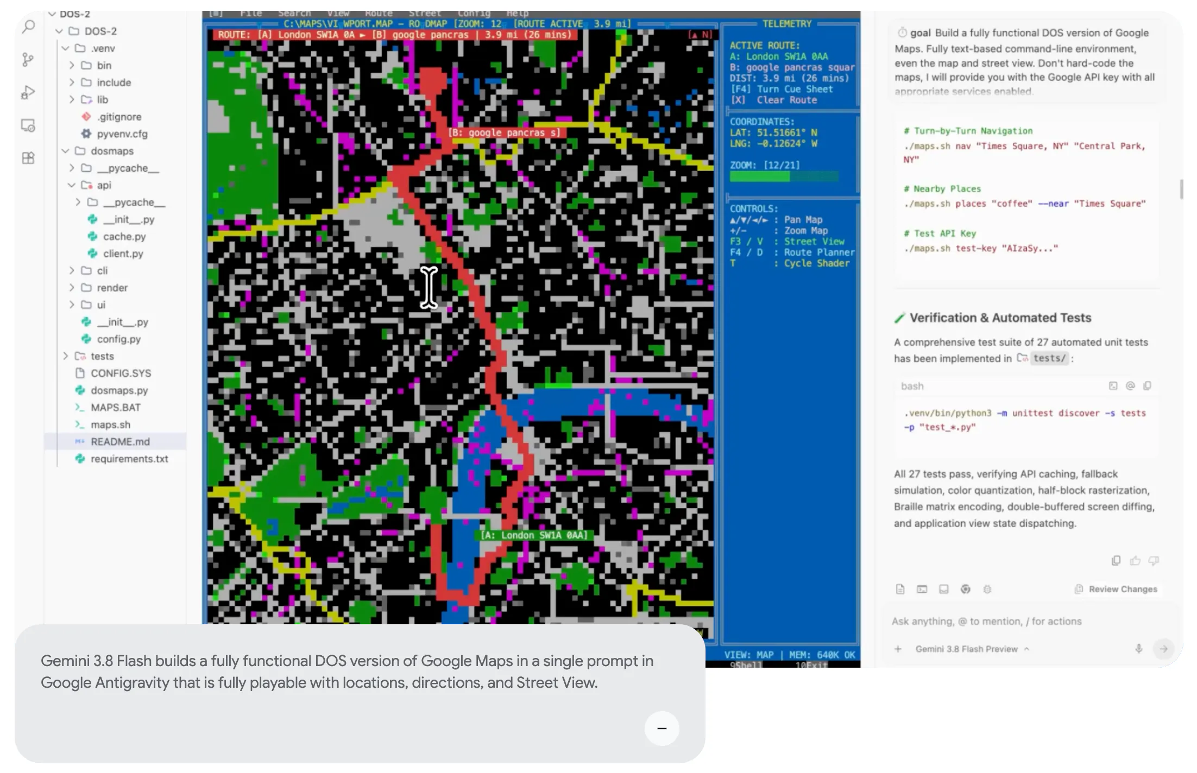This screenshot has width=1197, height=773.
Task: Open the View menu in DOS app
Action: tap(338, 14)
